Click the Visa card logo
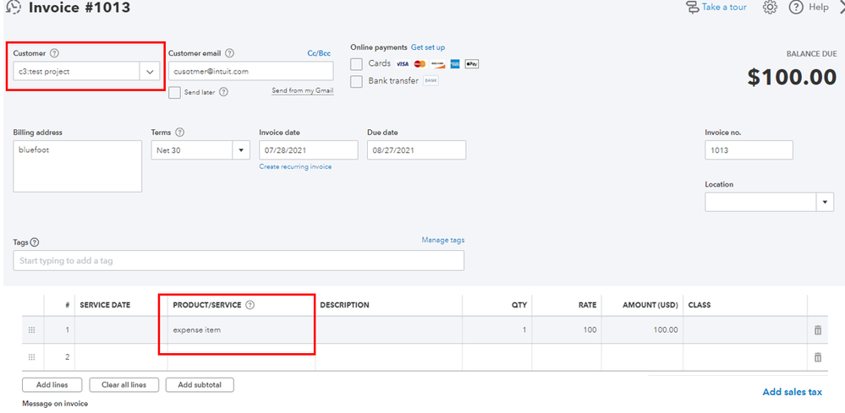The width and height of the screenshot is (845, 413). 402,64
